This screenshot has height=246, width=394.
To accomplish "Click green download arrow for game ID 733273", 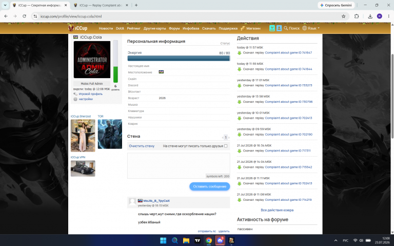I will [240, 86].
